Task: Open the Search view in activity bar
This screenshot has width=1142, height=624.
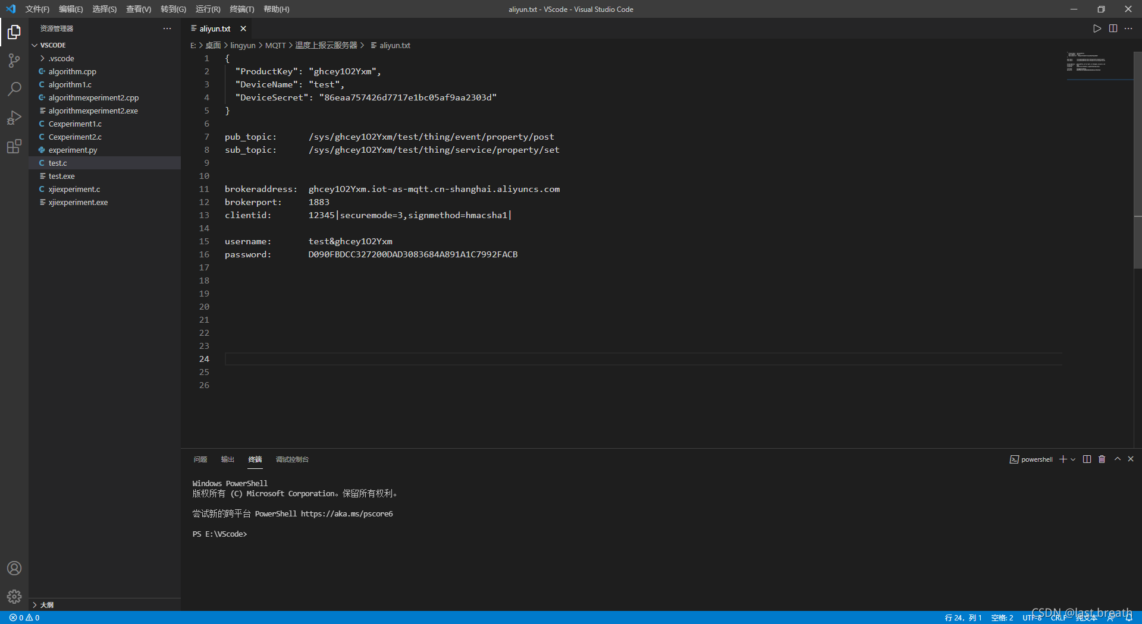Action: tap(14, 89)
